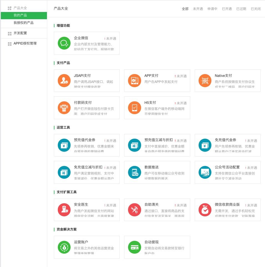This screenshot has height=267, width=265.
Task: Open the 免充值代金券 product title
Action: click(226, 140)
